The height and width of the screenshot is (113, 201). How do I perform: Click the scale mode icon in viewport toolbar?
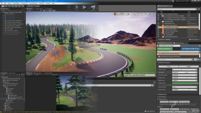(120, 14)
